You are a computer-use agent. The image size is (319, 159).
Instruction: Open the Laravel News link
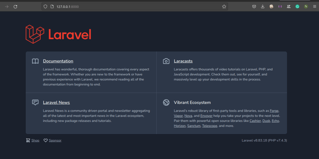56,102
